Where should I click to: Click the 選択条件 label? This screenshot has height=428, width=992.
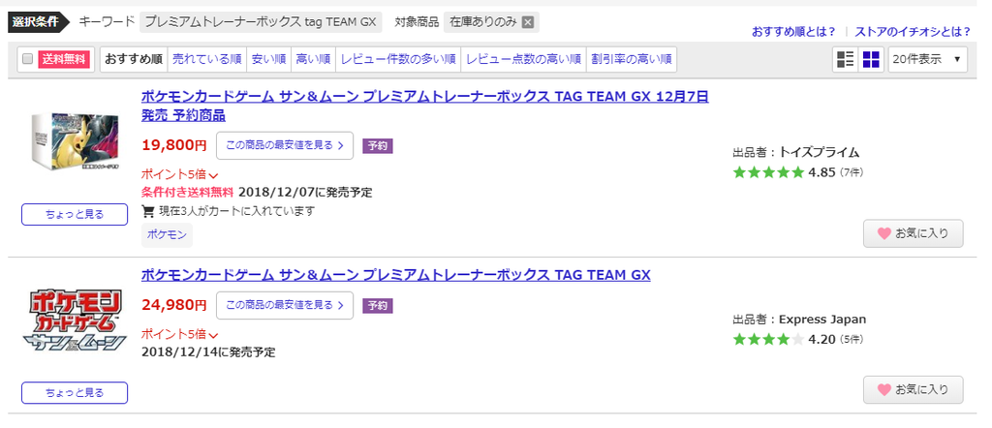click(38, 22)
